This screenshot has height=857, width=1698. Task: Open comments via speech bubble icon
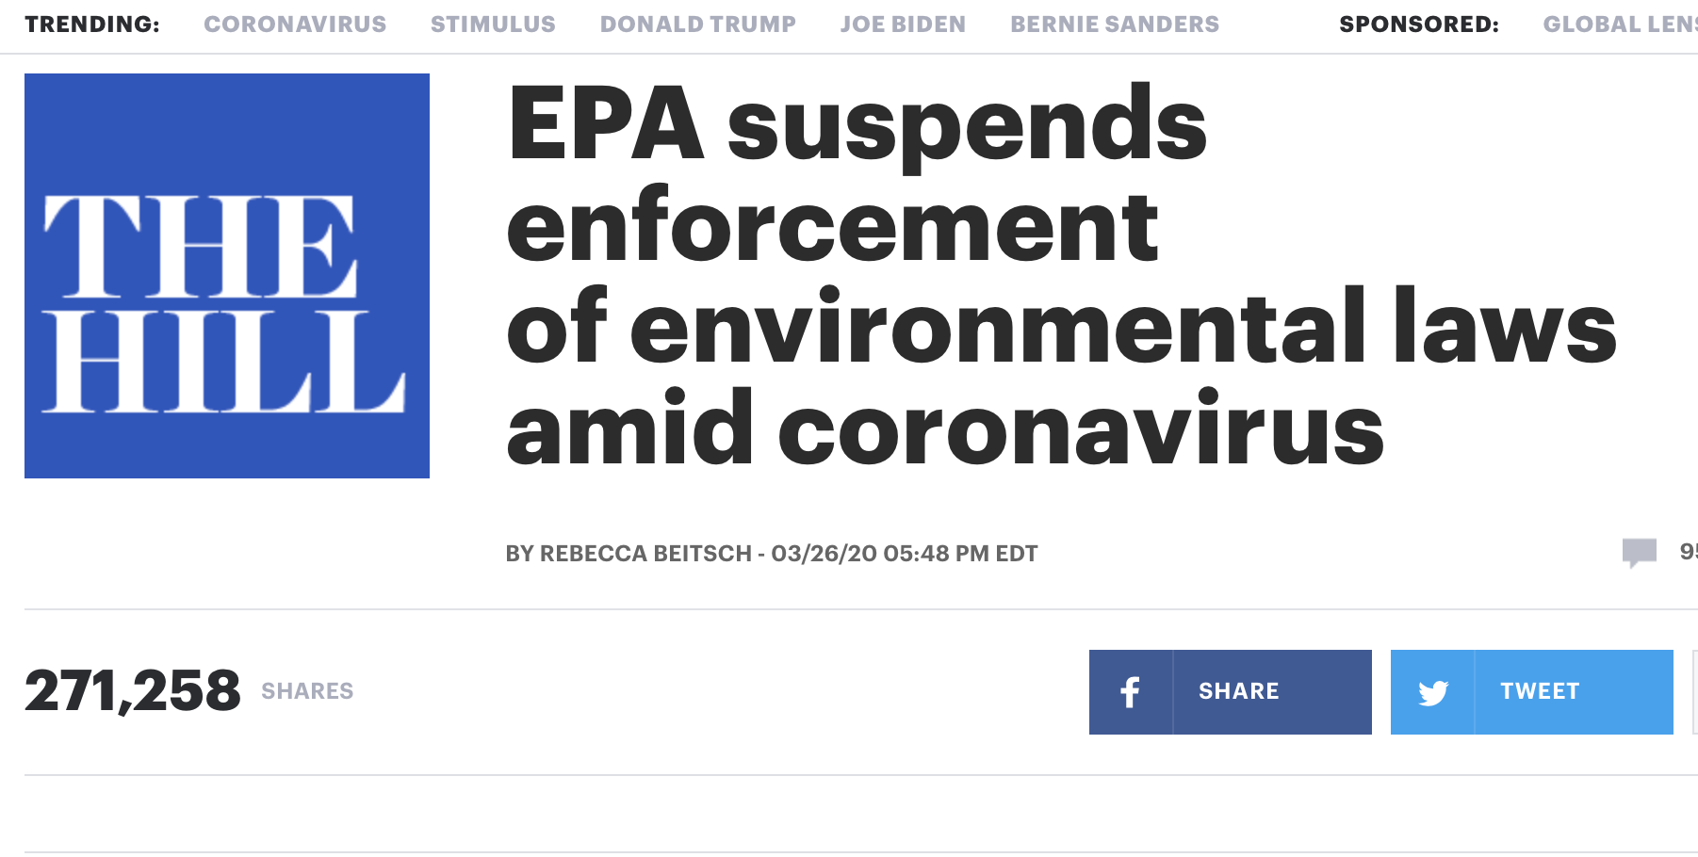[x=1640, y=553]
